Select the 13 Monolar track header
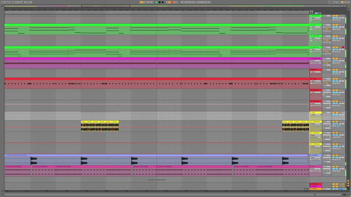Viewport: 351px width, 197px height. pyautogui.click(x=316, y=144)
